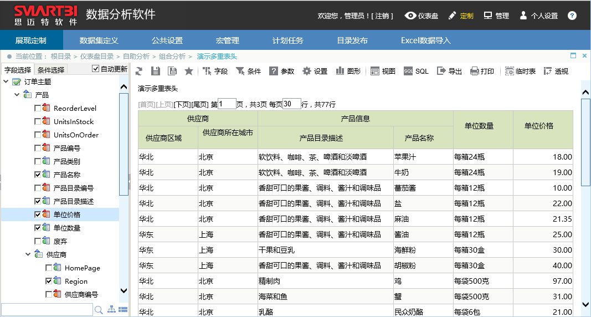Toggle the 自动更新 checkbox
This screenshot has width=591, height=317.
pos(95,69)
